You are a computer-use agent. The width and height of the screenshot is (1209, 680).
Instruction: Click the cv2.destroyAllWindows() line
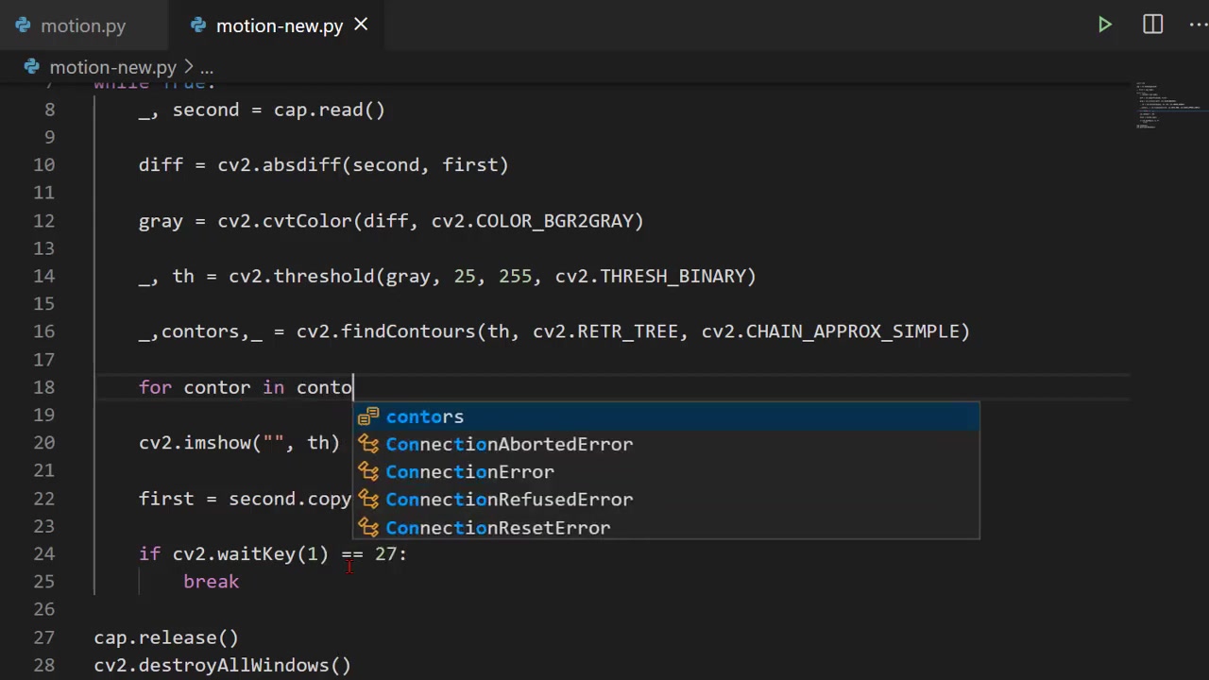pyautogui.click(x=222, y=666)
